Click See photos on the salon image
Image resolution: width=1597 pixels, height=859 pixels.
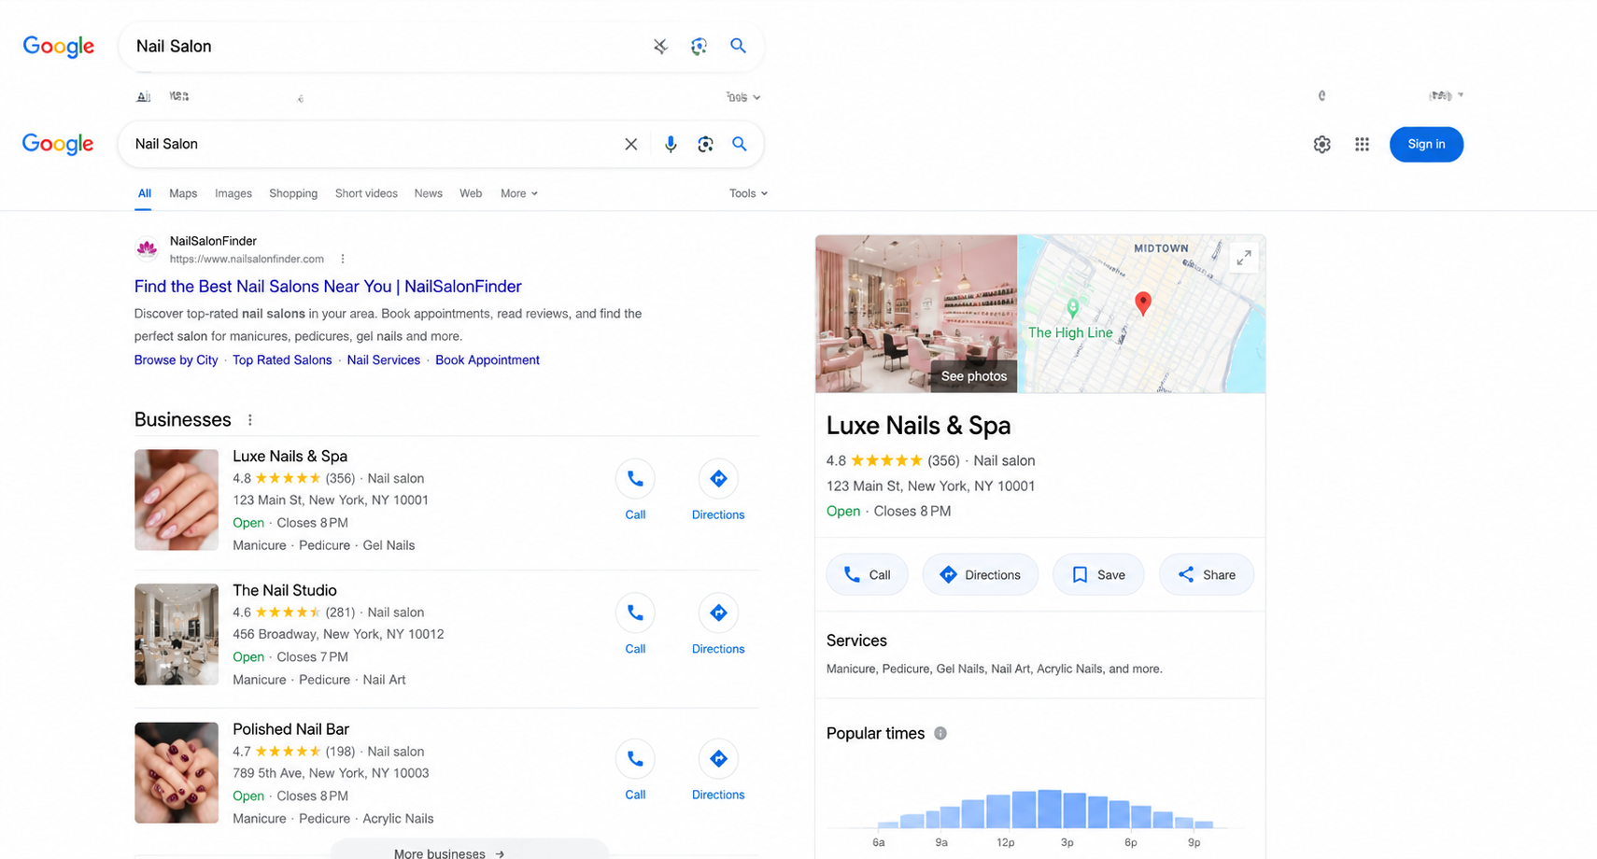973,376
